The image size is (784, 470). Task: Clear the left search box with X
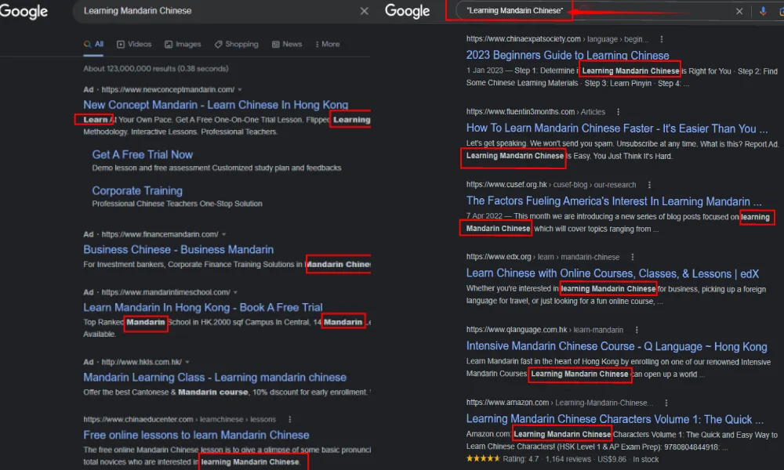[x=364, y=11]
